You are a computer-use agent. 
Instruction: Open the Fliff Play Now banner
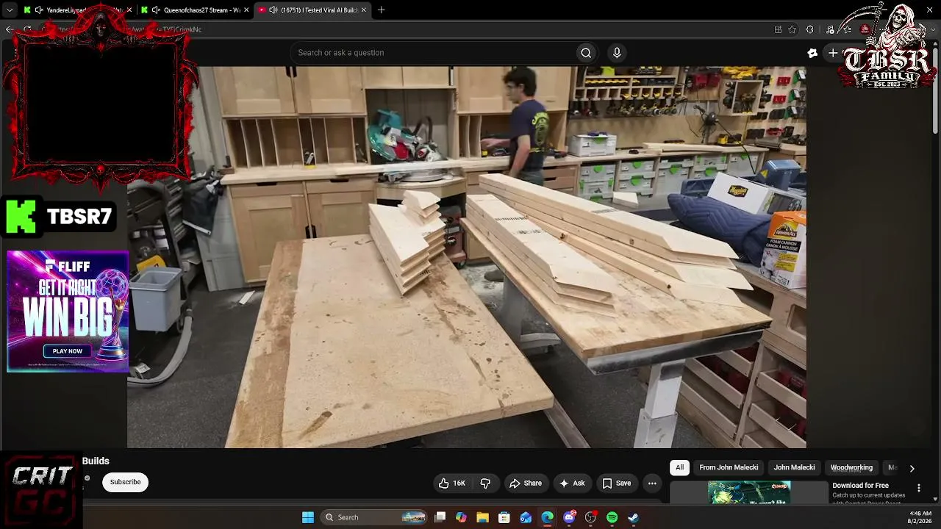coord(68,351)
